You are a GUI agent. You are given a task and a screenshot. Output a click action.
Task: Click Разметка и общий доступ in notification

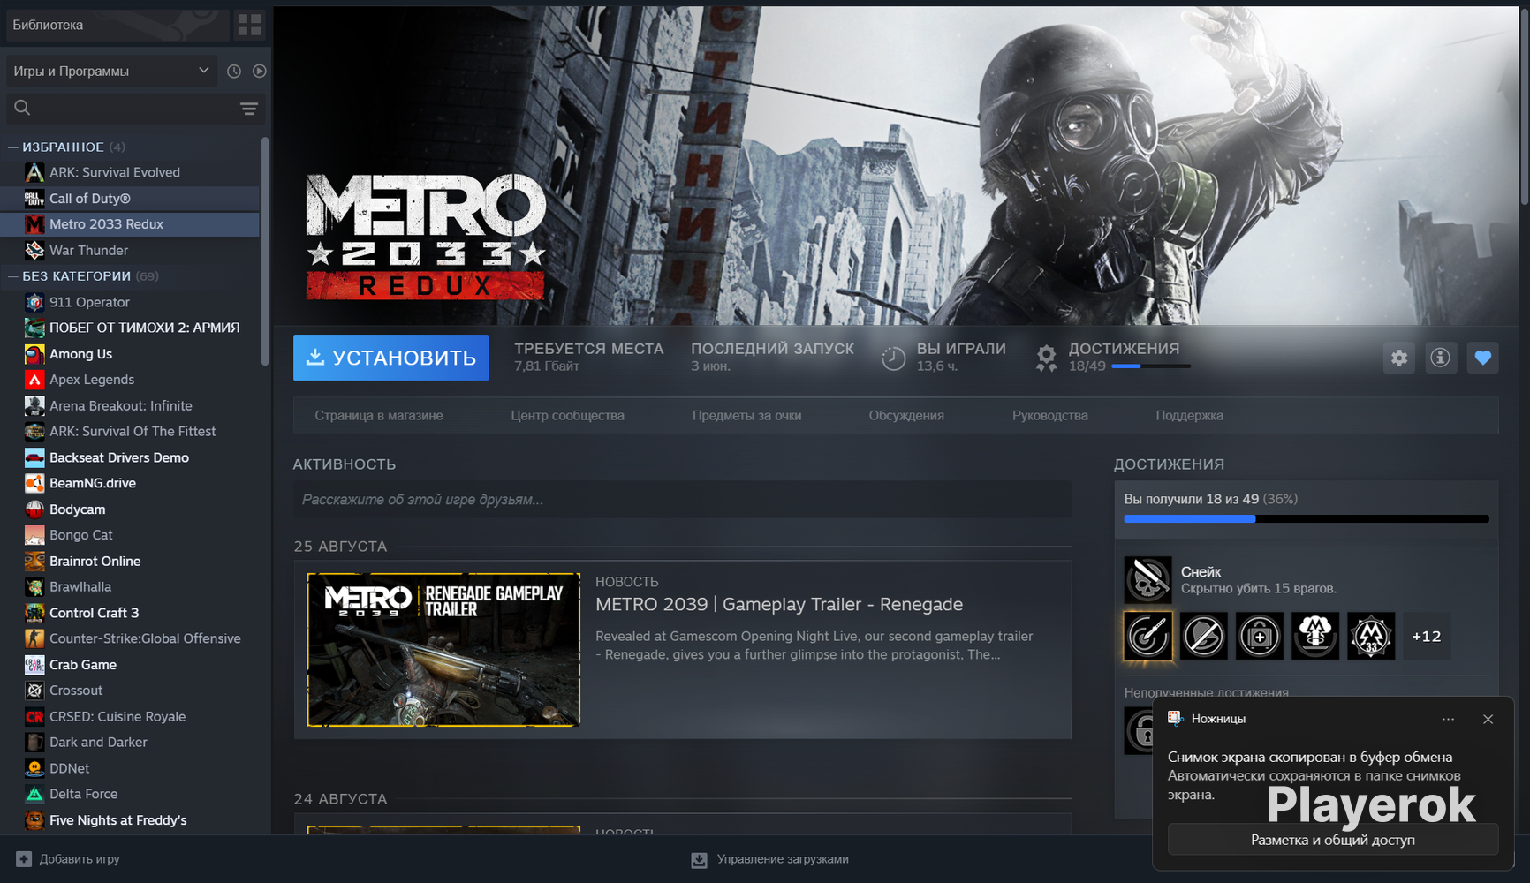tap(1333, 840)
